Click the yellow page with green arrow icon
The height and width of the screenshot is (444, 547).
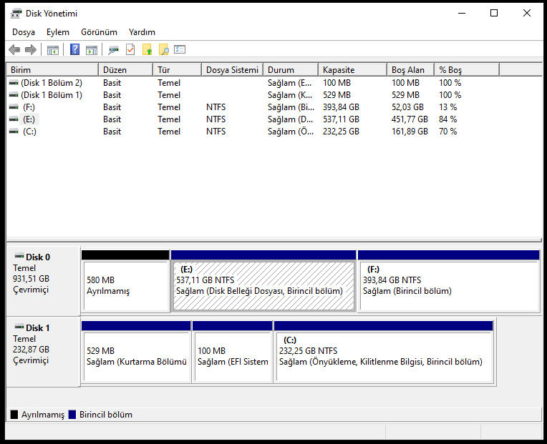pos(147,50)
